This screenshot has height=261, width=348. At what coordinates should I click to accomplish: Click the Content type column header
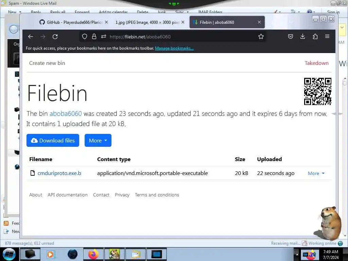[114, 159]
